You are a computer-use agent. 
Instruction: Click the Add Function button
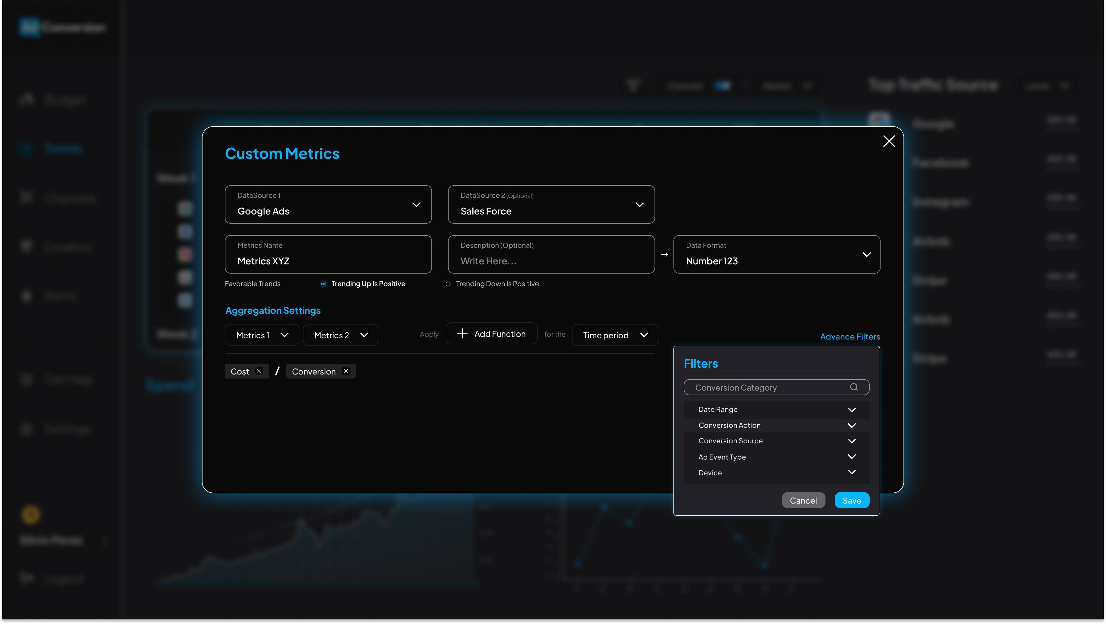coord(492,334)
